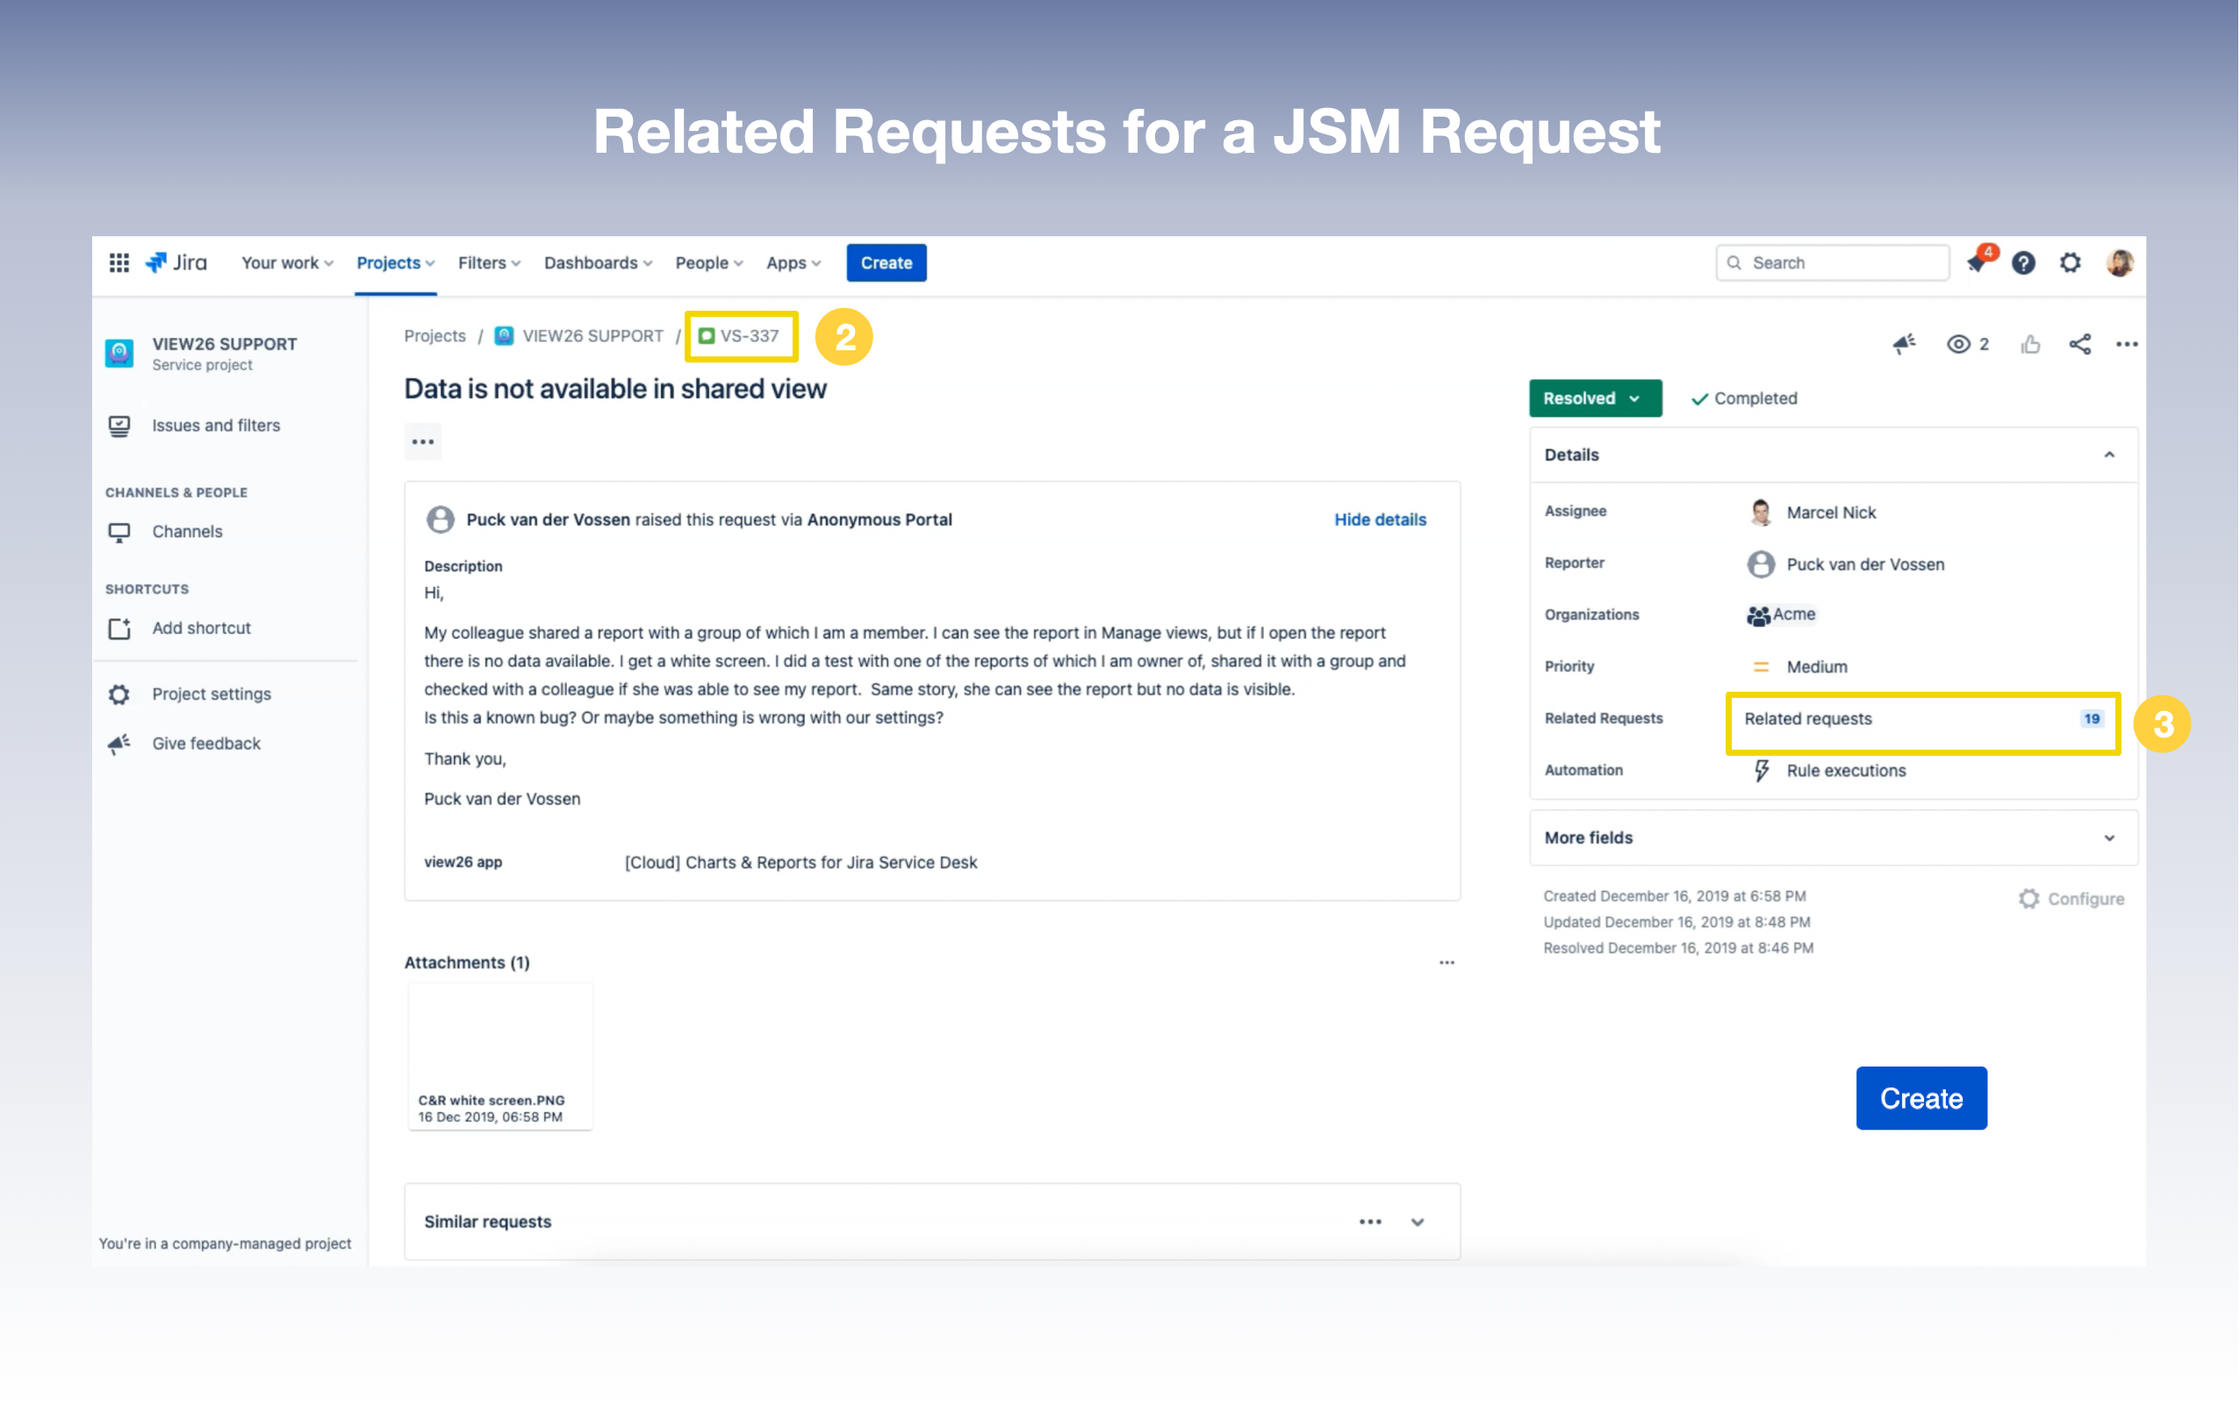2240x1408 pixels.
Task: Open the Jira settings gear icon
Action: (2070, 263)
